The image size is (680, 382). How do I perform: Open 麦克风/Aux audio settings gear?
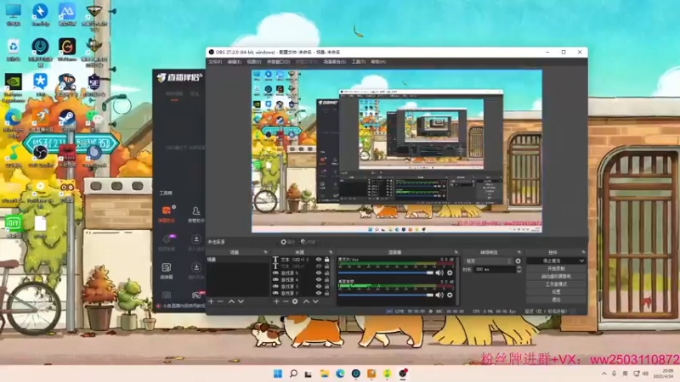coord(450,272)
